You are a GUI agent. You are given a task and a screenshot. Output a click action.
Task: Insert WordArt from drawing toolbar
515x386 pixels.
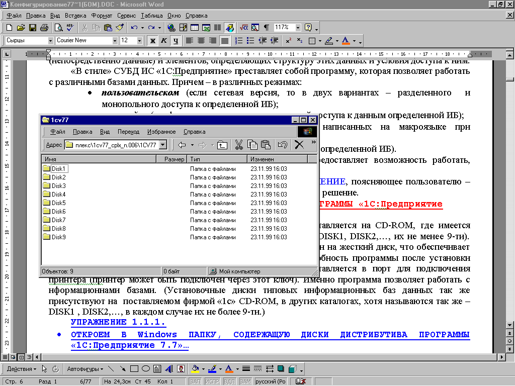(169, 369)
